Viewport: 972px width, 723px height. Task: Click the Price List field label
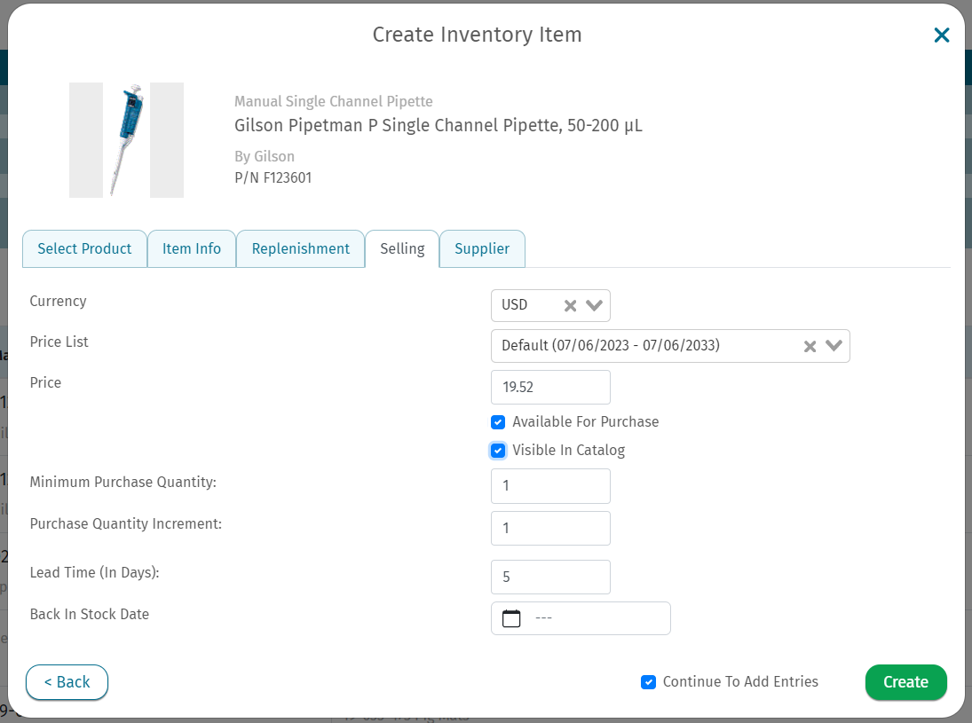pos(59,342)
